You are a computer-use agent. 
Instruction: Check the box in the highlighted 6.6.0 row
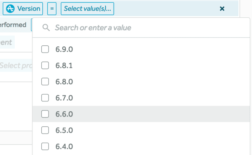point(45,114)
